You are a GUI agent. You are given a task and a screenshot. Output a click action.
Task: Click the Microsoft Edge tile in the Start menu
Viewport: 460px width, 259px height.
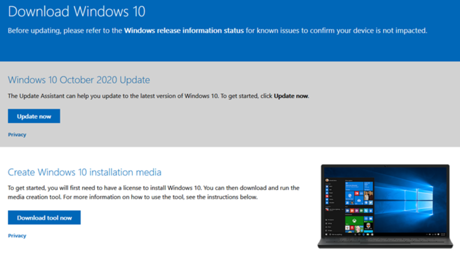click(x=349, y=196)
